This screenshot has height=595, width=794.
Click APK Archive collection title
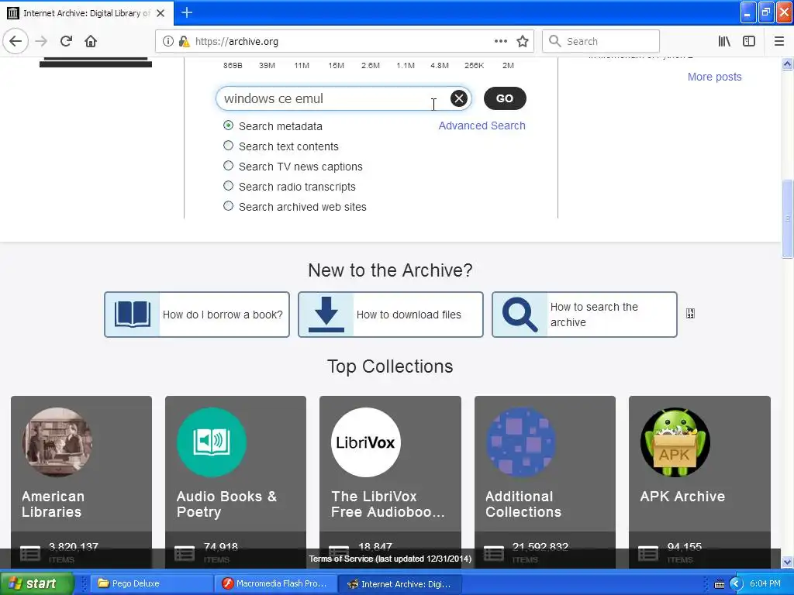(x=682, y=497)
